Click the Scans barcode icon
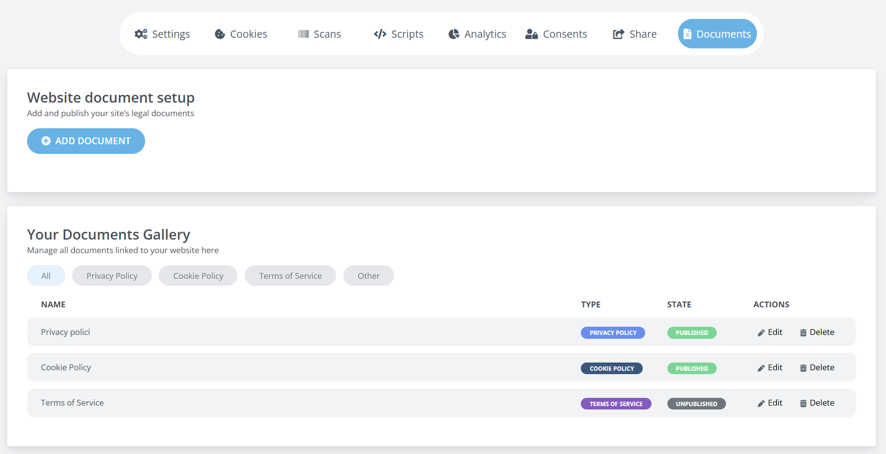886x454 pixels. pos(304,34)
